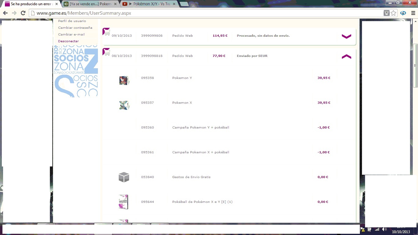418x235 pixels.
Task: Click the volume speaker tray icon
Action: (384, 229)
